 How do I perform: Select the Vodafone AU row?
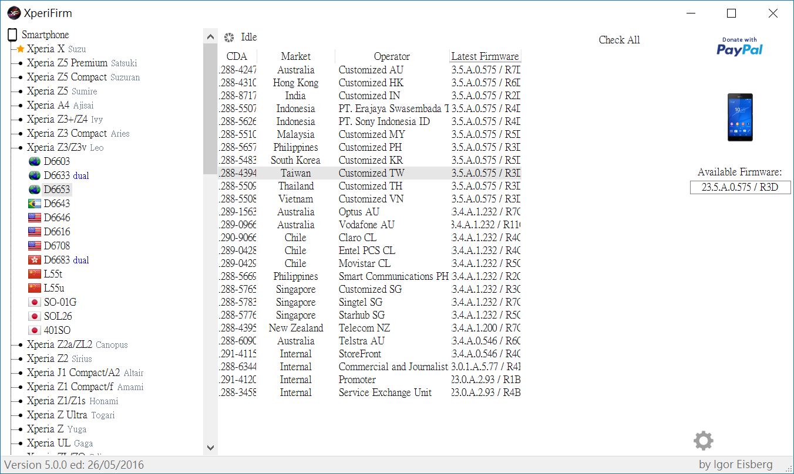coord(369,225)
